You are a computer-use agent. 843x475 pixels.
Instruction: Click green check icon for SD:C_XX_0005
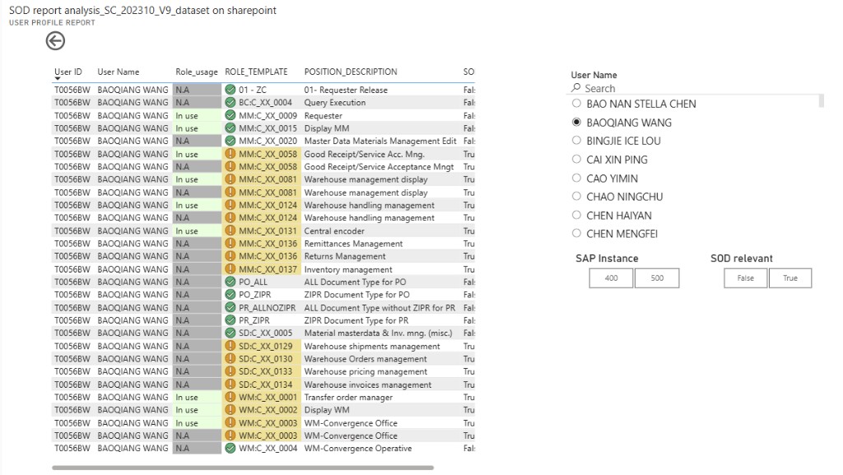click(231, 333)
